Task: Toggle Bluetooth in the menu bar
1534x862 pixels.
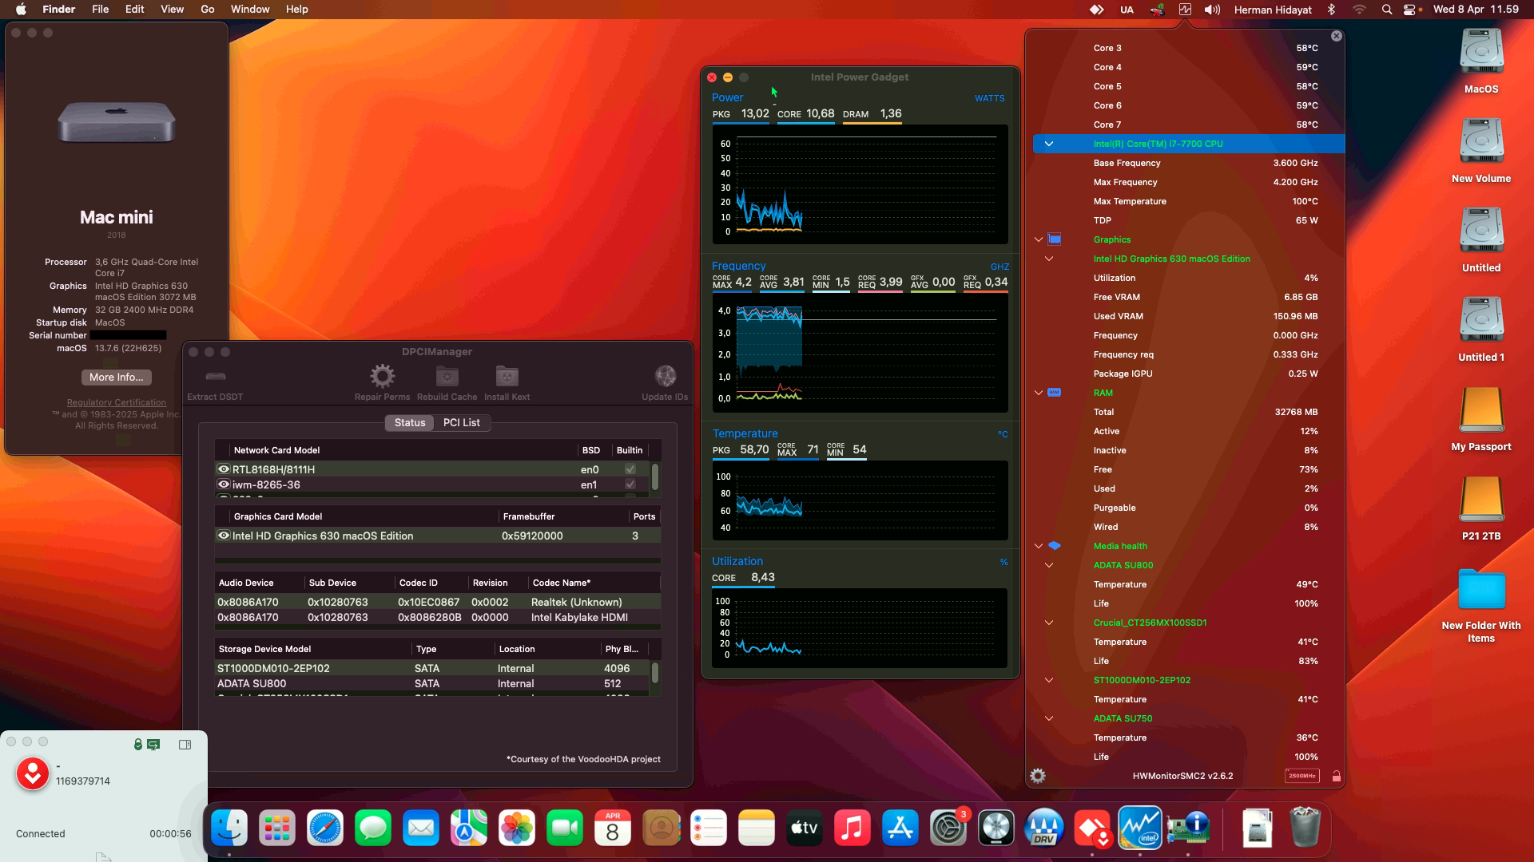Action: point(1331,10)
